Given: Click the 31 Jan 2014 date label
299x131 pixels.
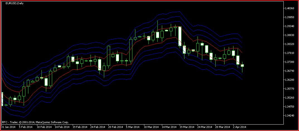Looking at the screenshot, I should click(x=8, y=127).
